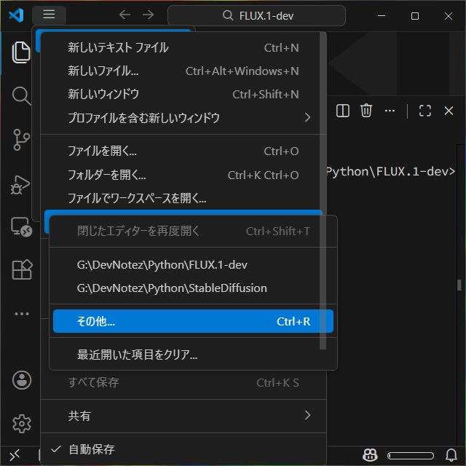Click the FLUX.1-dev command center search box
This screenshot has height=466, width=466.
[256, 15]
